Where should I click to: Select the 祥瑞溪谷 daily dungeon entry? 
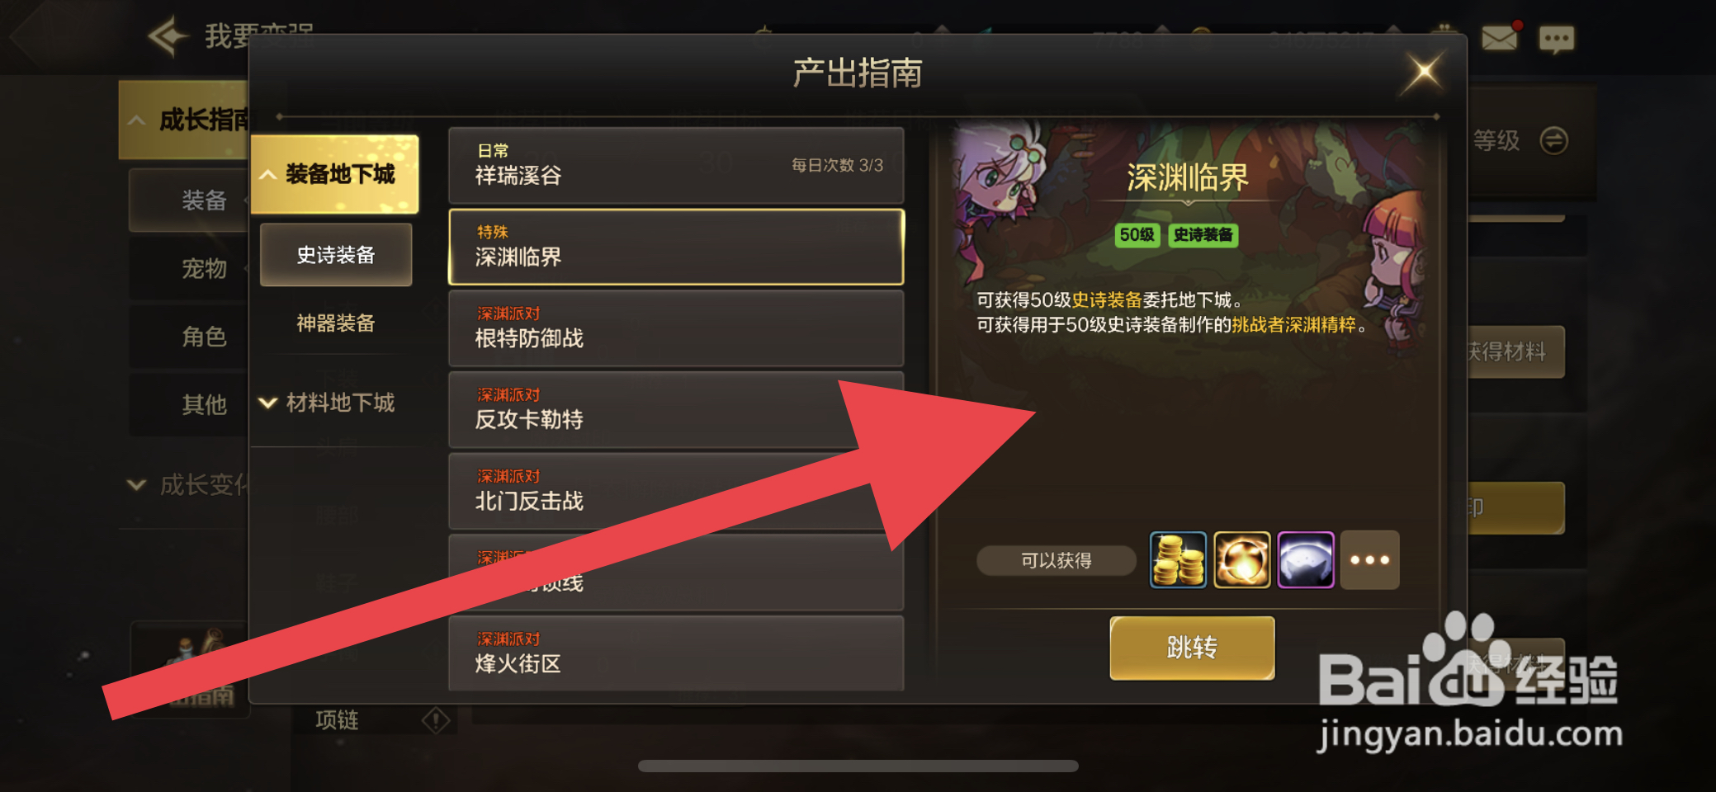click(676, 165)
